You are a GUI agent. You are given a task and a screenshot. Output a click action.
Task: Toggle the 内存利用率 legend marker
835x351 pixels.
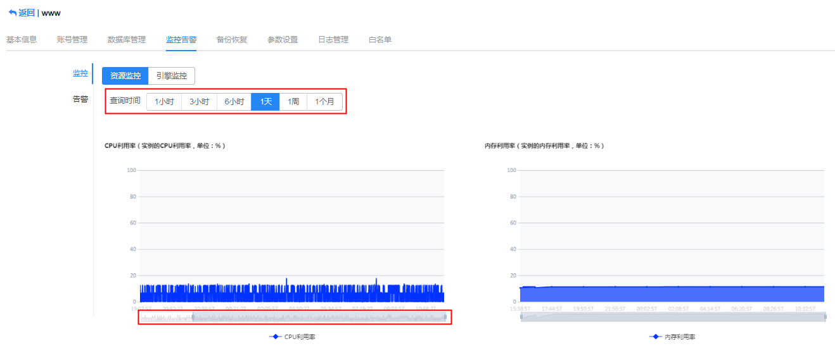pyautogui.click(x=655, y=337)
